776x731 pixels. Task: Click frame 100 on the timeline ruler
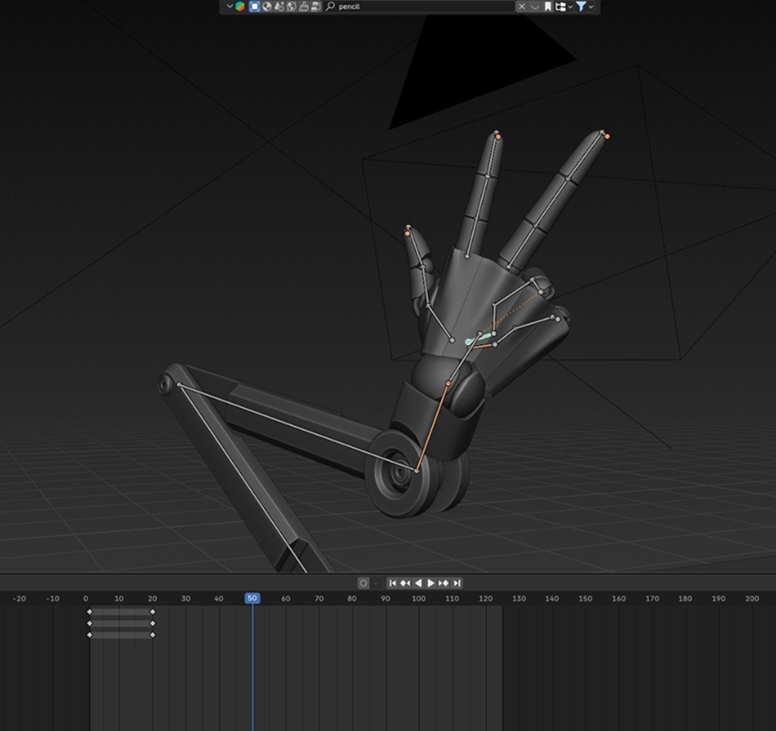pyautogui.click(x=418, y=599)
